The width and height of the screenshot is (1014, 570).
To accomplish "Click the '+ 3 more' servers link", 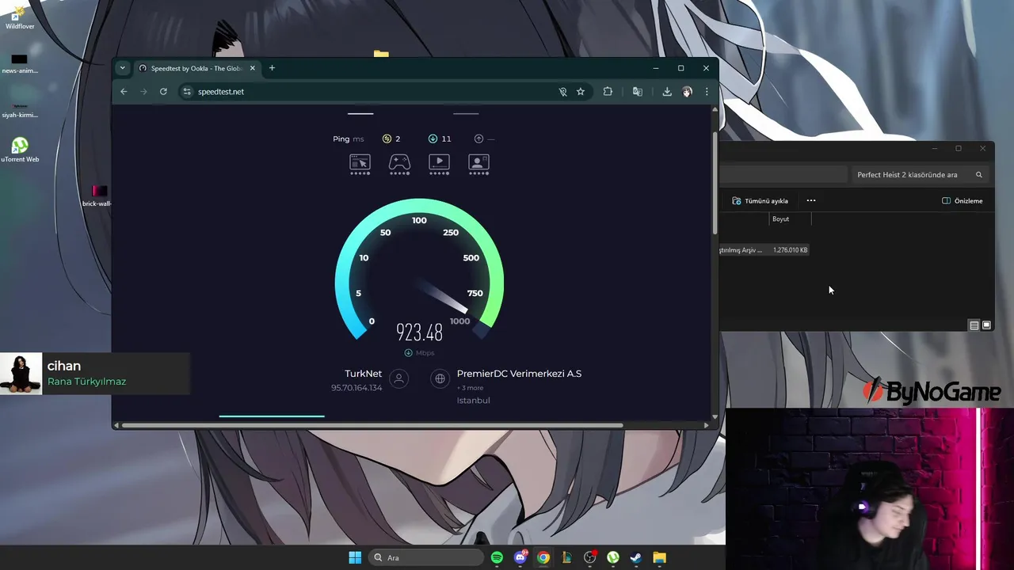I will 470,388.
